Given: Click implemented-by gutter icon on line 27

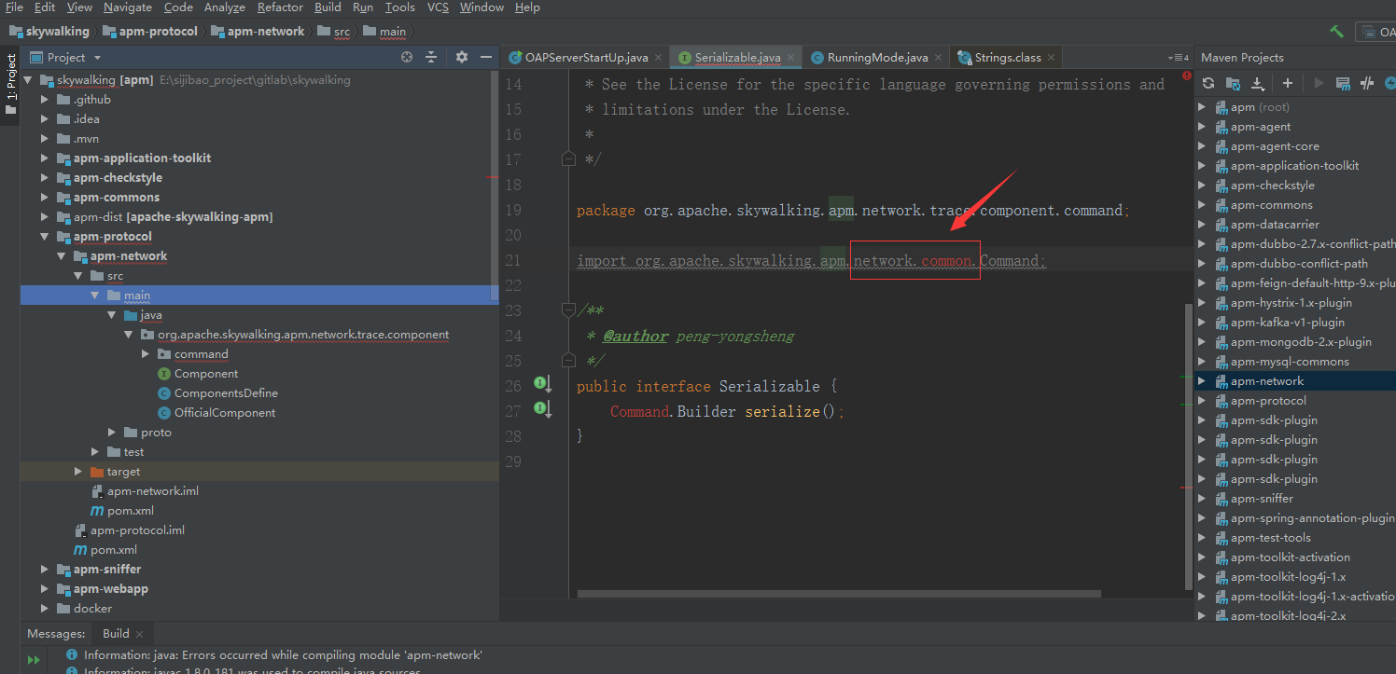Looking at the screenshot, I should pyautogui.click(x=542, y=408).
